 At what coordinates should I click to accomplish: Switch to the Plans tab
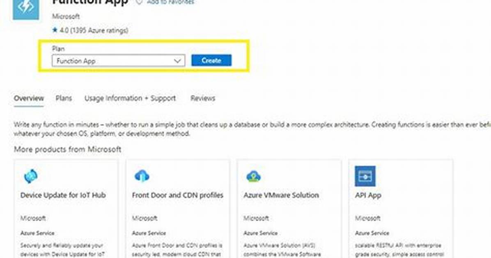[x=64, y=99]
